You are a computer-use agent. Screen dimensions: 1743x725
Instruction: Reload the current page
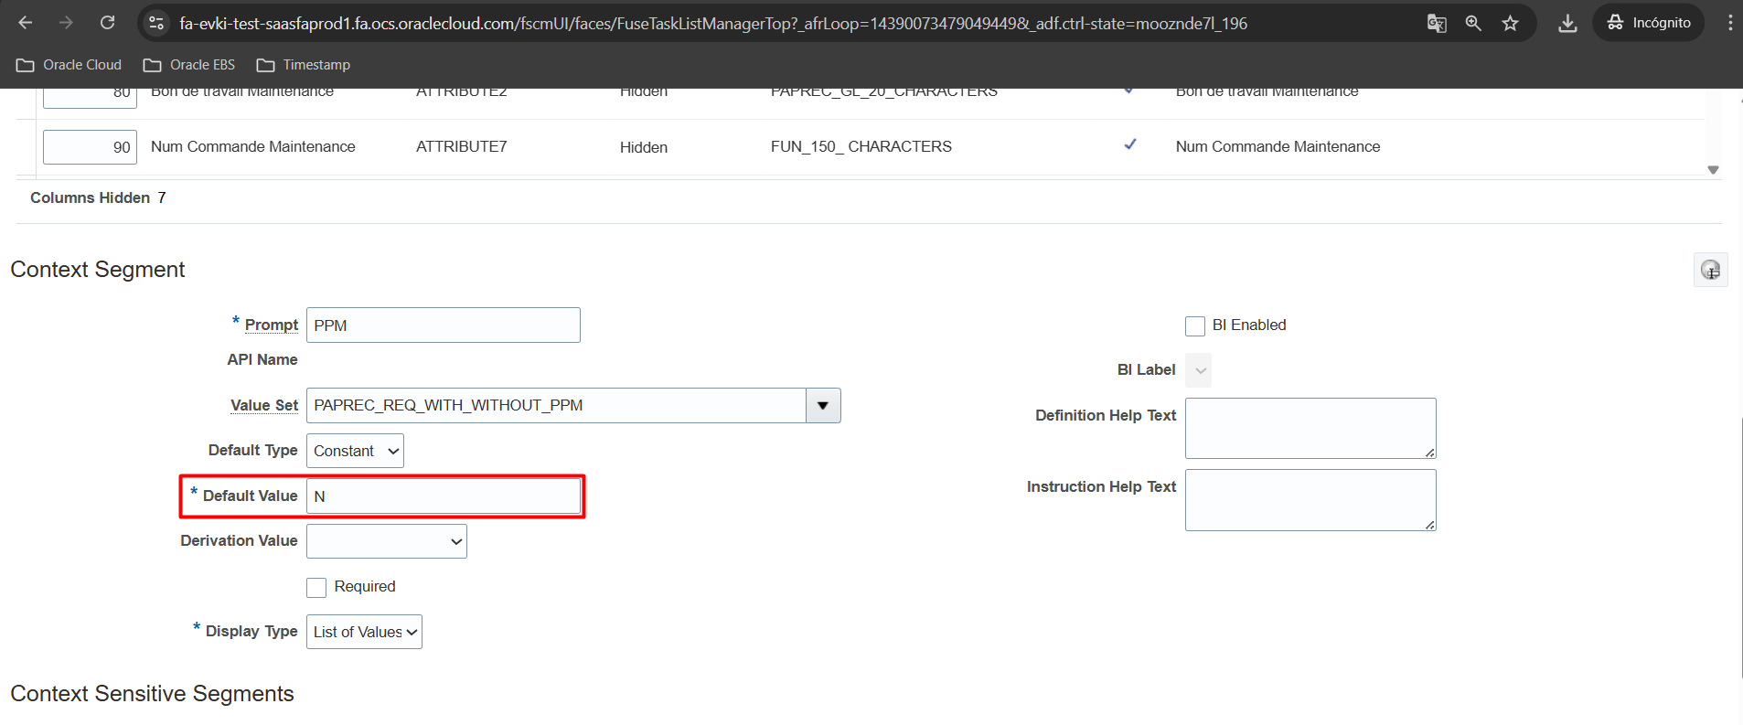(107, 23)
